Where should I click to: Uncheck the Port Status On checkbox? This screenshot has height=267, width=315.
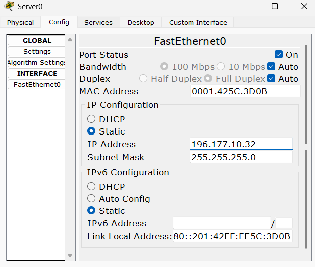click(279, 55)
